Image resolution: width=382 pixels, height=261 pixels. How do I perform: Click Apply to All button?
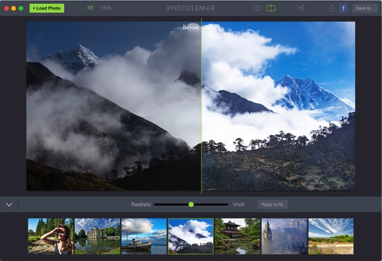coord(272,204)
